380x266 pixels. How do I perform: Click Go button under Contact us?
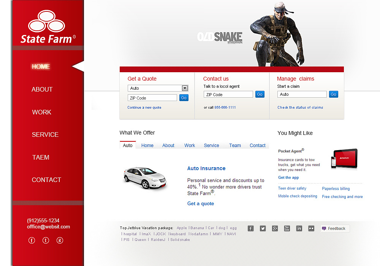click(260, 94)
